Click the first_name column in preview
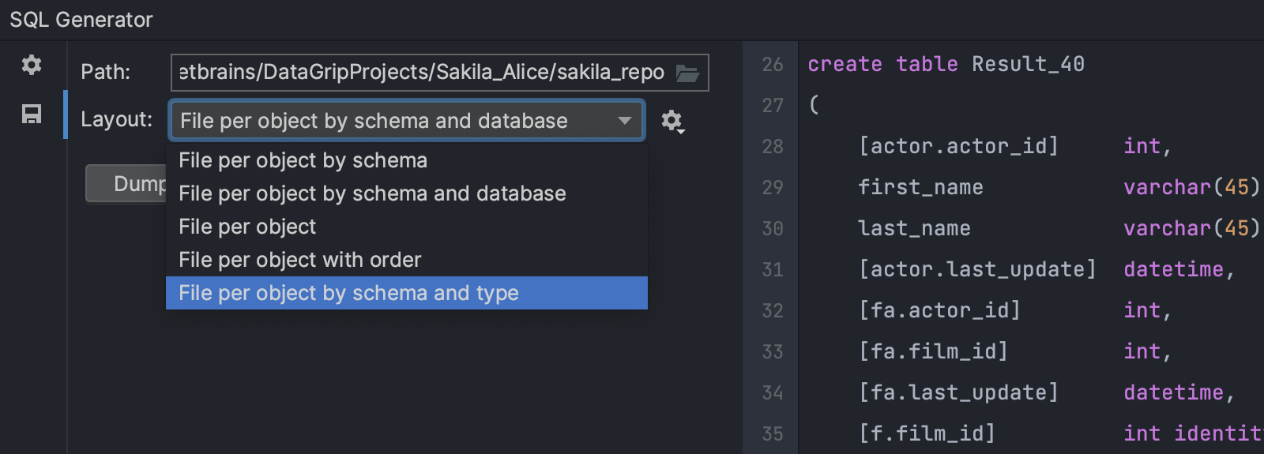Image resolution: width=1264 pixels, height=454 pixels. click(920, 187)
